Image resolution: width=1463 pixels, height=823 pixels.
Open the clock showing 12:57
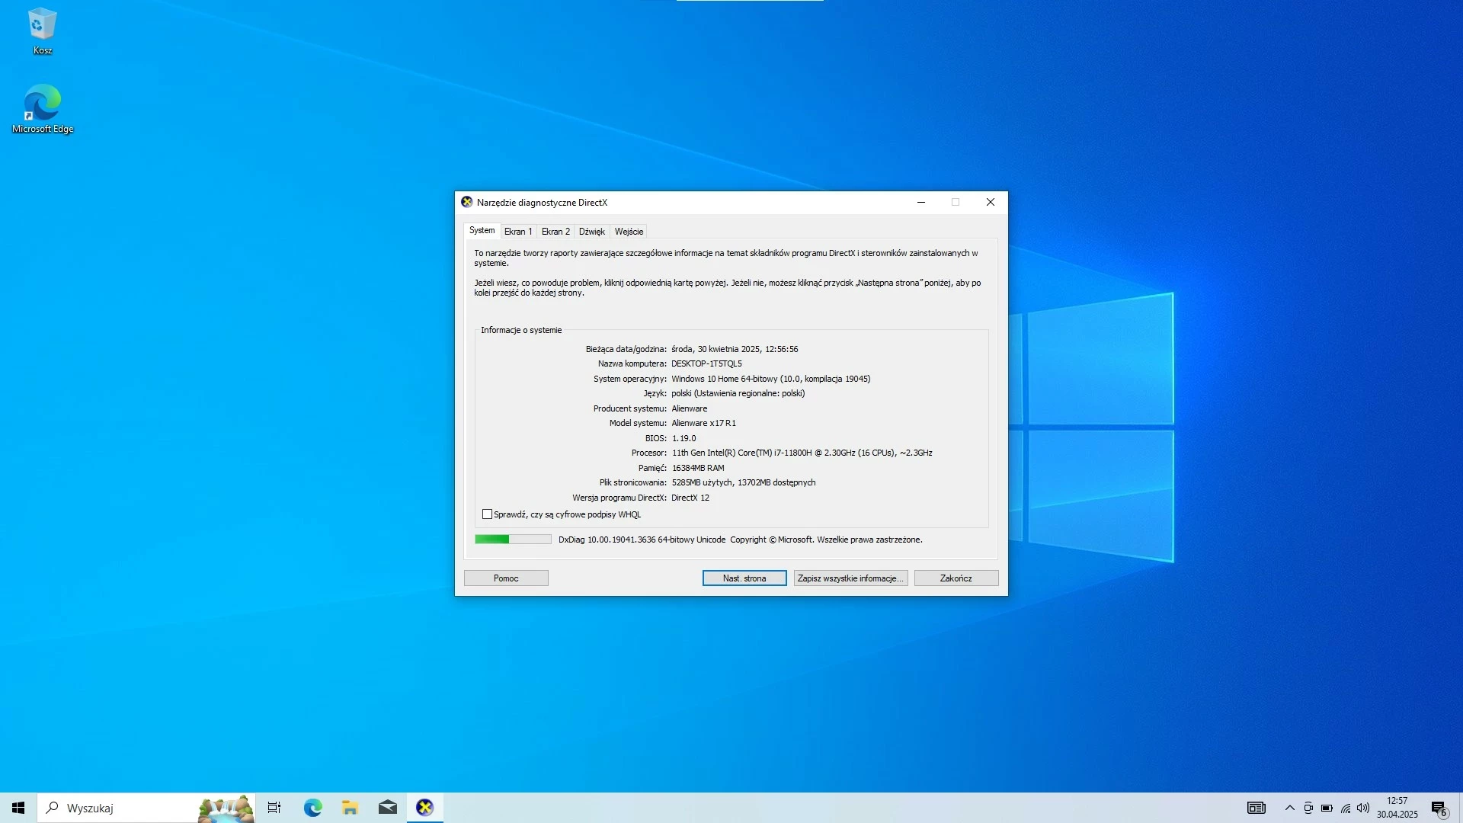[x=1397, y=808]
